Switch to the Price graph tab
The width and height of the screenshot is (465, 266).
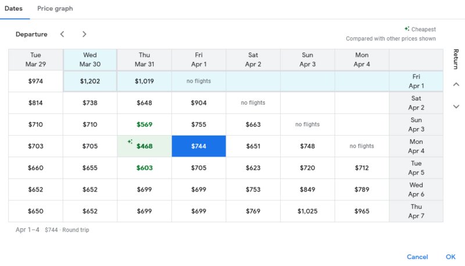[x=55, y=9]
